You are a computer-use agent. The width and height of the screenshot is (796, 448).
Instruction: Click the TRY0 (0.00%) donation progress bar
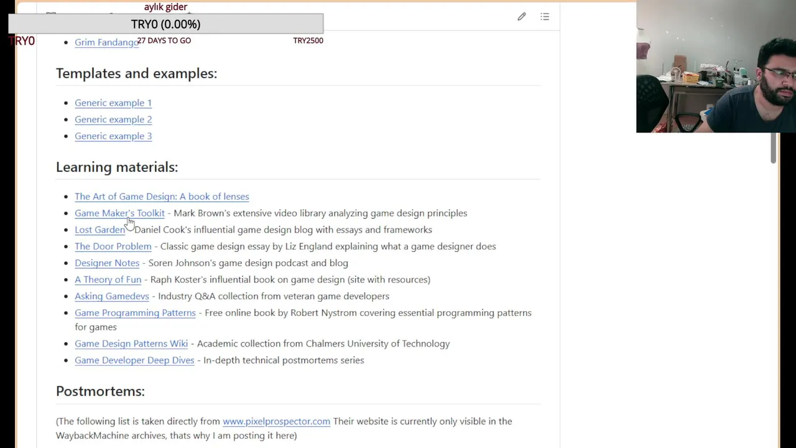[165, 24]
